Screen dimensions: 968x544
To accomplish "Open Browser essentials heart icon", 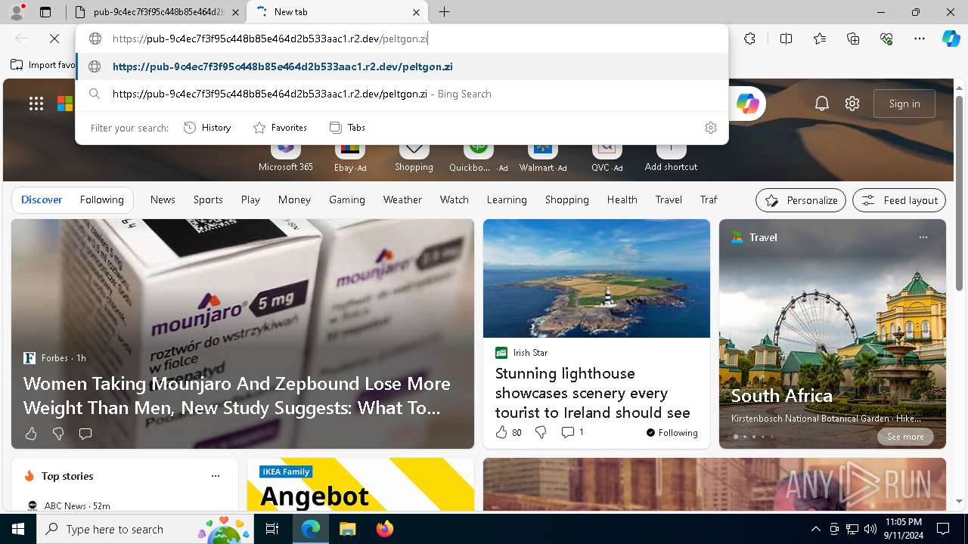I will tap(886, 39).
